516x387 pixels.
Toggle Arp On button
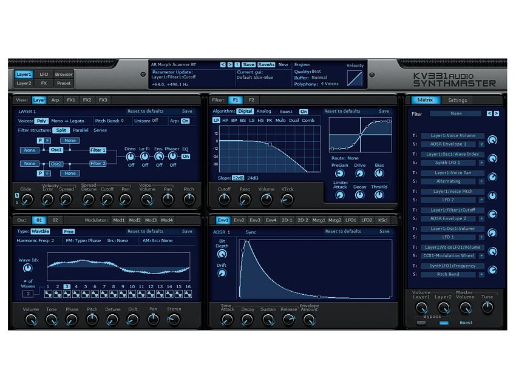coord(185,121)
